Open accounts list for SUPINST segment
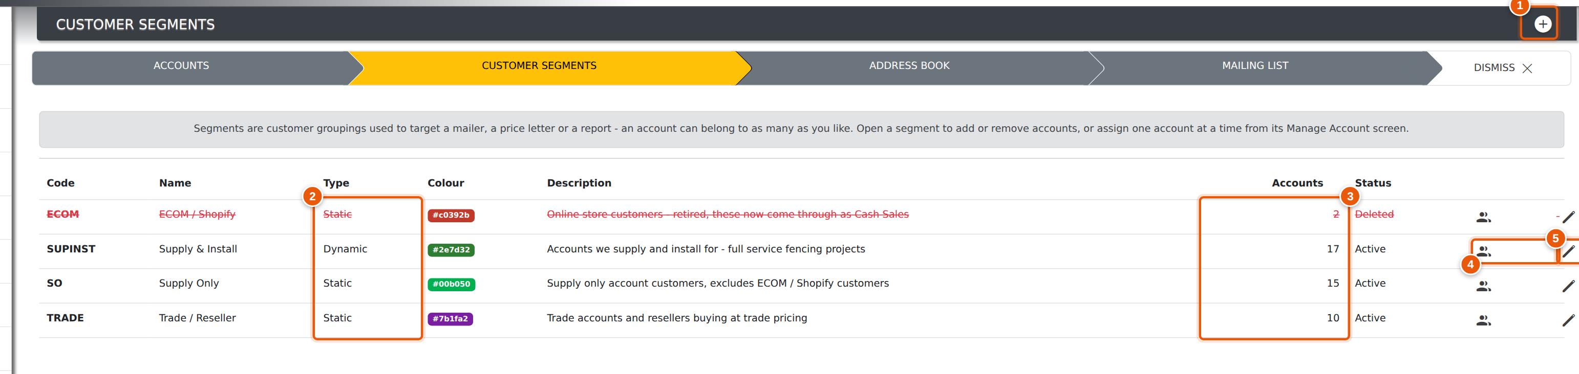 pyautogui.click(x=1483, y=251)
